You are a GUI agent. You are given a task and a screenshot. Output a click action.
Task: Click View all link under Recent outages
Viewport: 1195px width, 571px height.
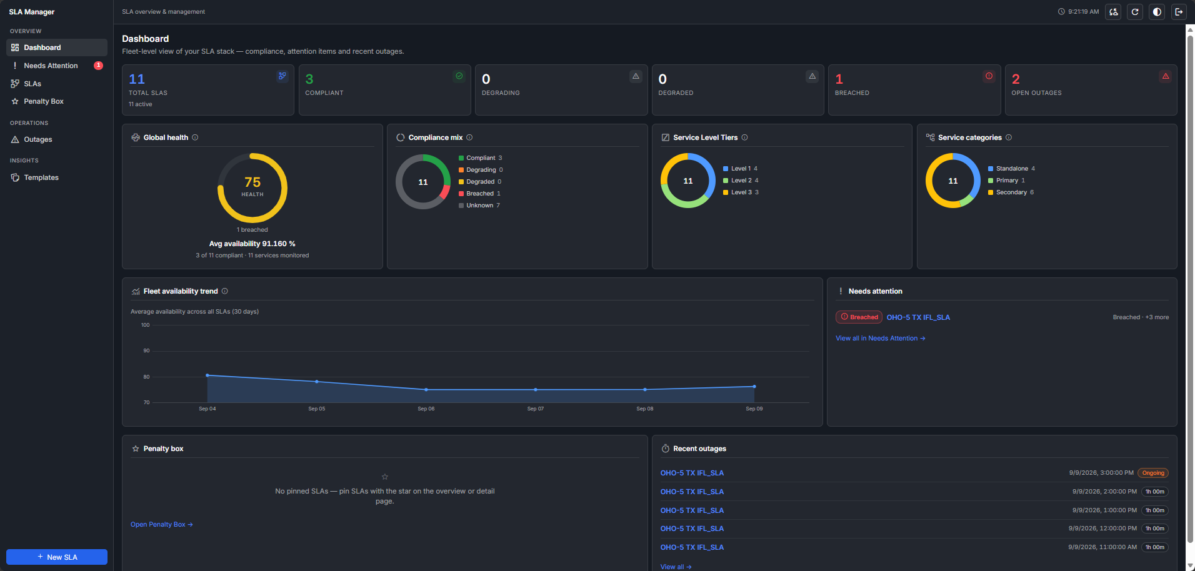[x=676, y=567]
